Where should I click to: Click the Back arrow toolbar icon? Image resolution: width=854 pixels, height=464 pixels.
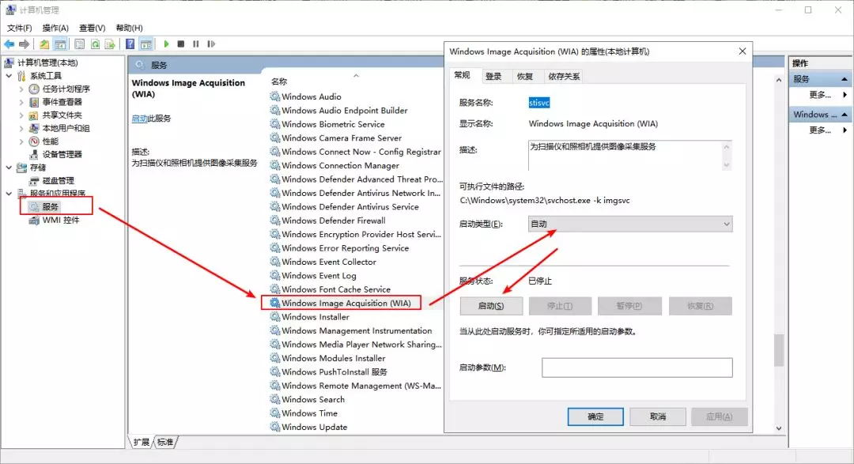pos(9,43)
